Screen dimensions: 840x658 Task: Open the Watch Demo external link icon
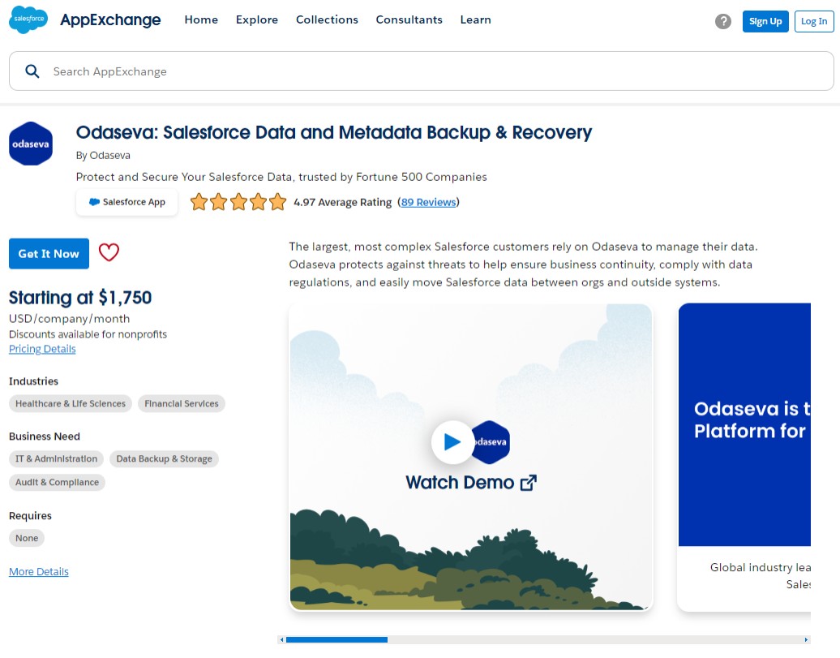tap(528, 482)
